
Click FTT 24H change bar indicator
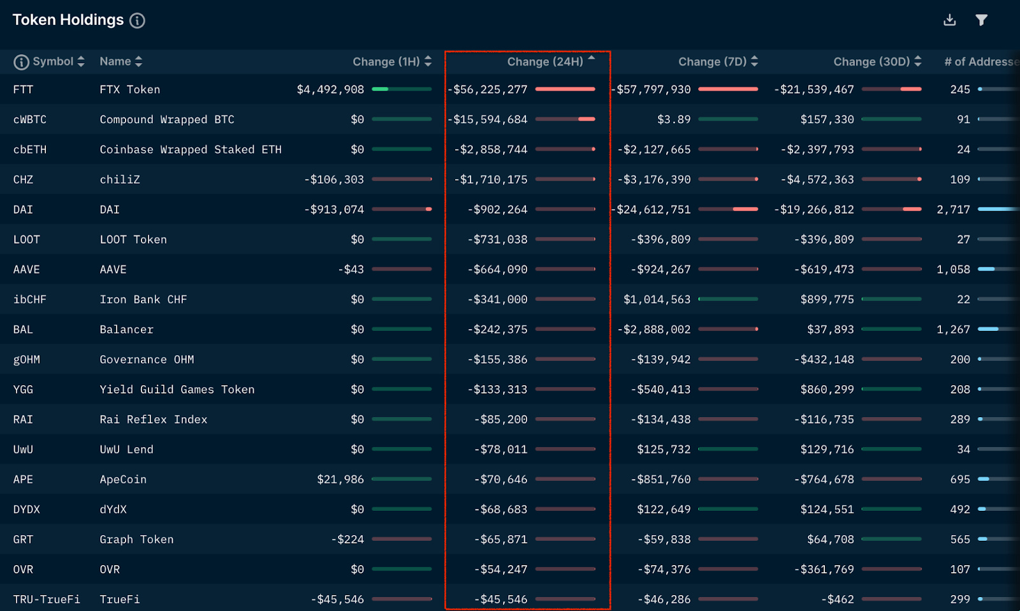pos(565,89)
